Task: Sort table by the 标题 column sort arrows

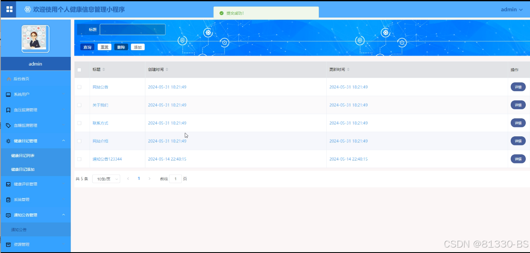Action: (x=104, y=69)
